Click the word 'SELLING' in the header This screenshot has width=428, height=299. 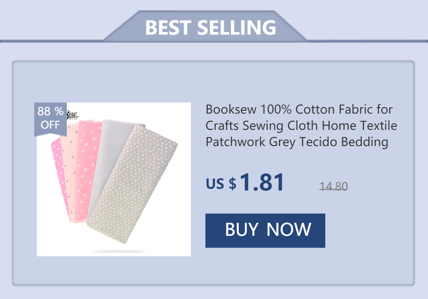point(236,28)
